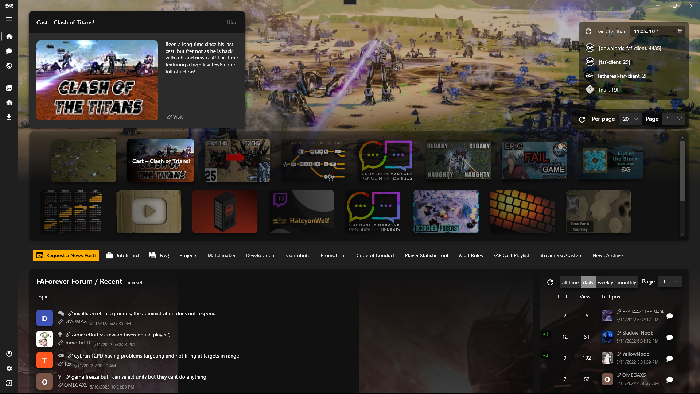Screen dimensions: 700x394
Task: Open topic about Cybran T2PD targeting problems
Action: (156, 356)
